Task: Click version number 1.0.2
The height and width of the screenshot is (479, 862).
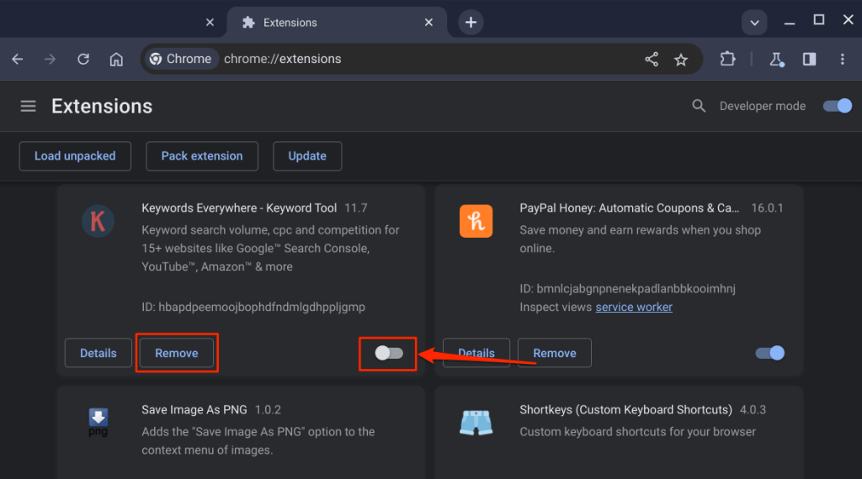Action: pyautogui.click(x=268, y=410)
